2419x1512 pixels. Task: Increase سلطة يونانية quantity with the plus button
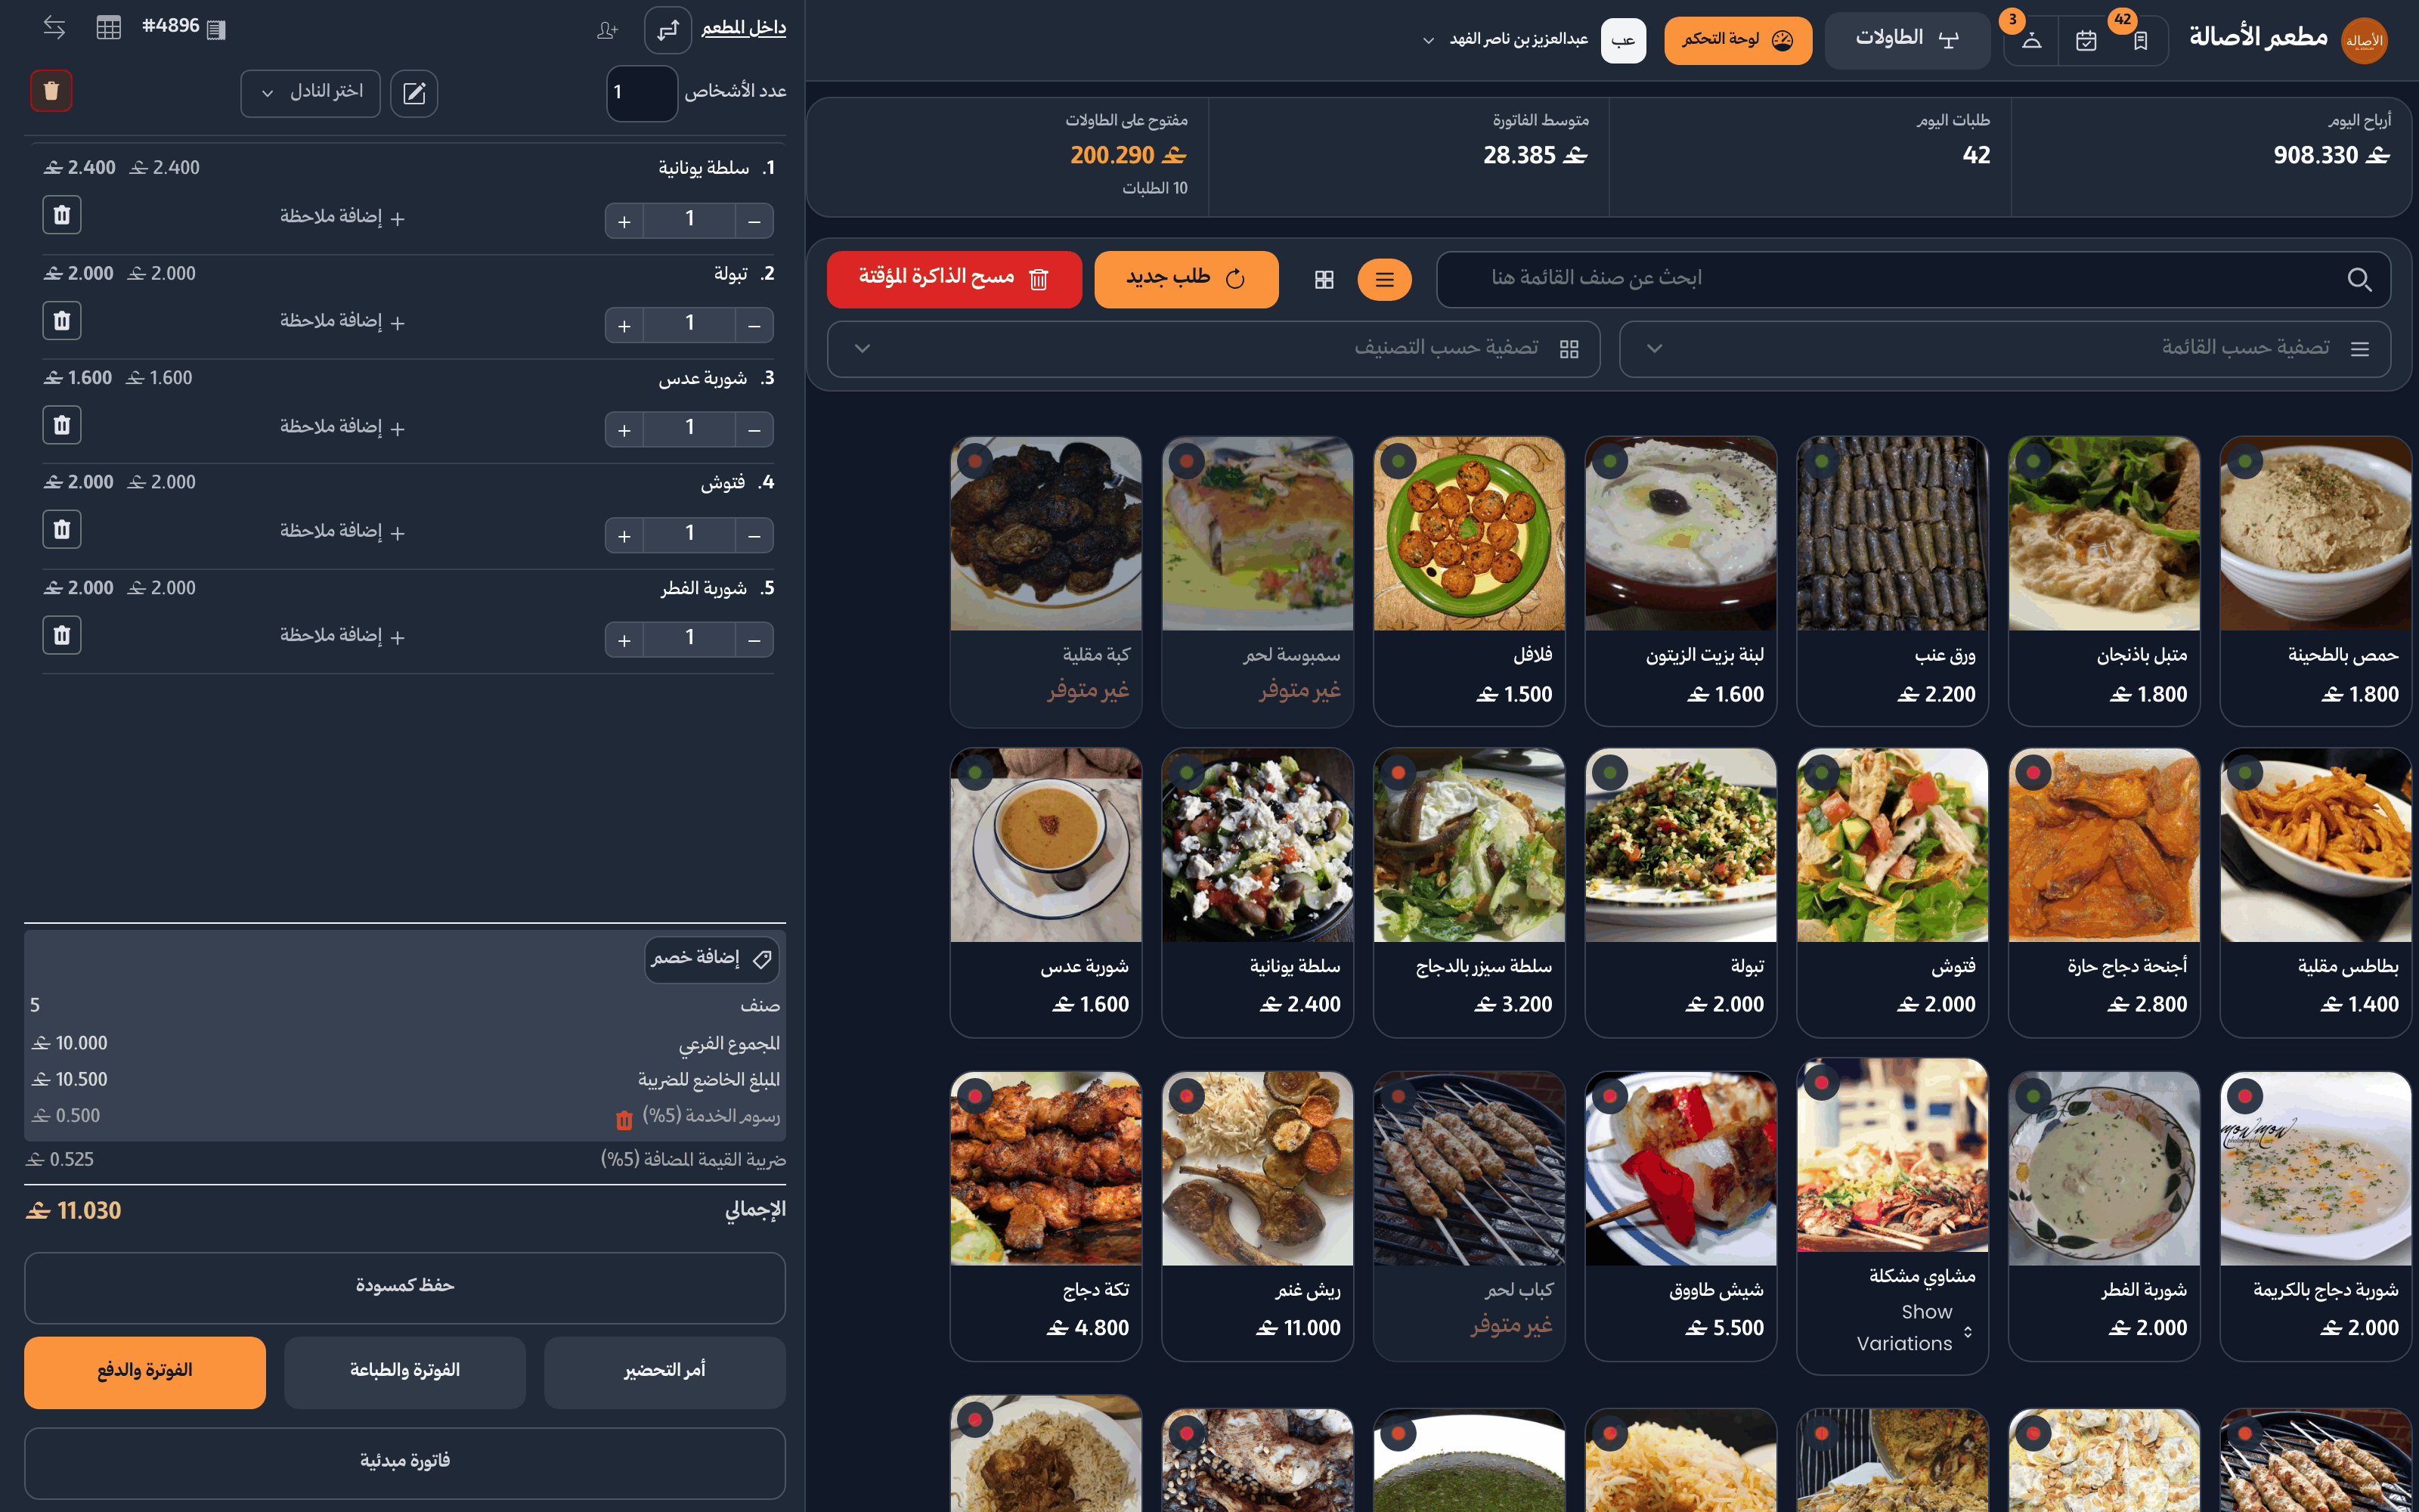pos(624,221)
